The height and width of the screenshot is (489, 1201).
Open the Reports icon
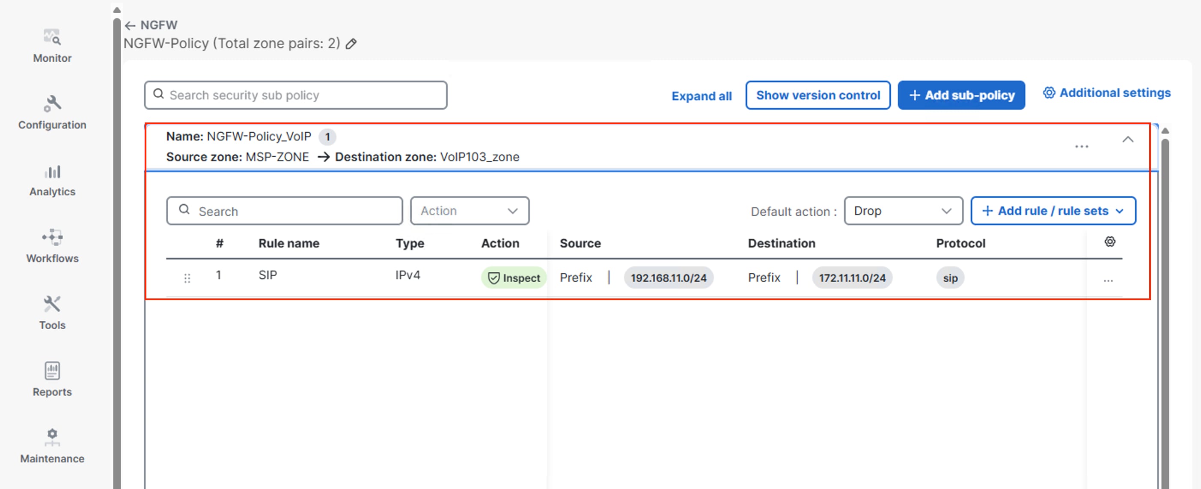(x=52, y=371)
